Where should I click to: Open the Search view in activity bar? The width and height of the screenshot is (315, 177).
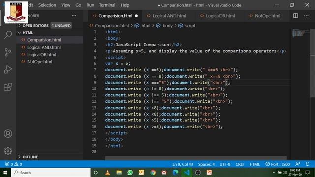8,35
